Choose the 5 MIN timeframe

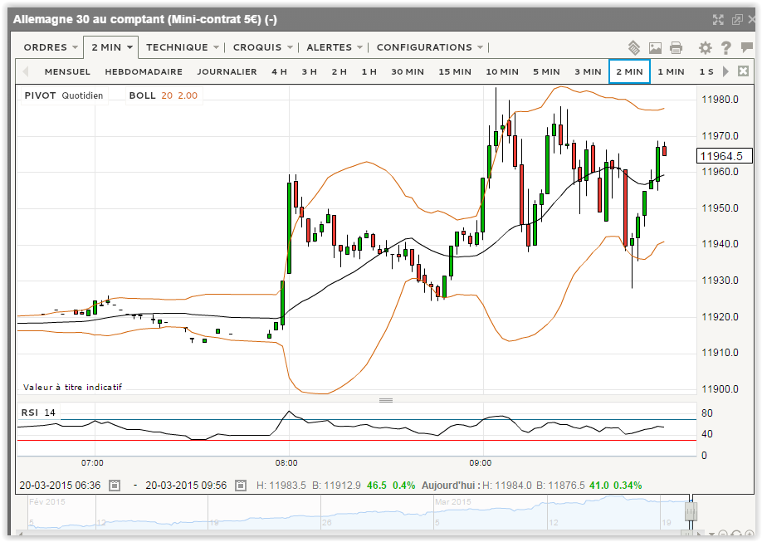click(x=546, y=71)
